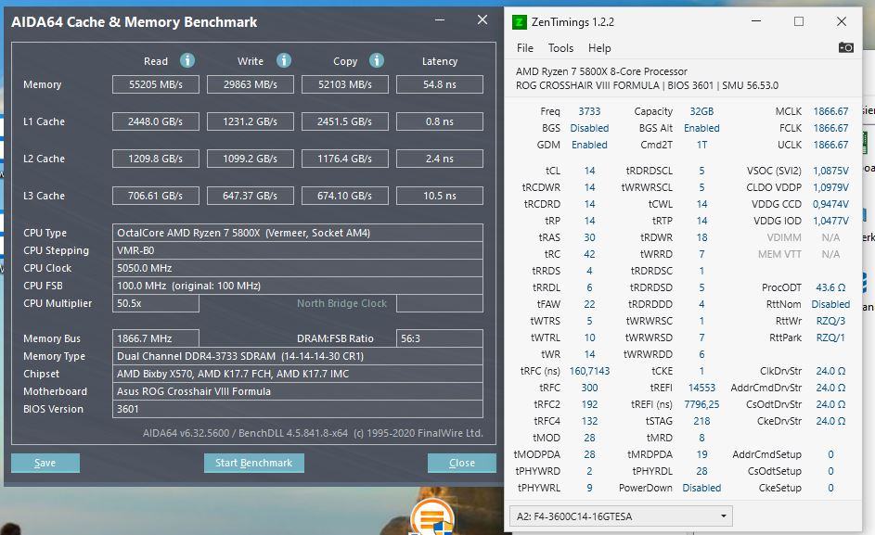Click the tRAS value 30
The image size is (875, 535).
(589, 237)
